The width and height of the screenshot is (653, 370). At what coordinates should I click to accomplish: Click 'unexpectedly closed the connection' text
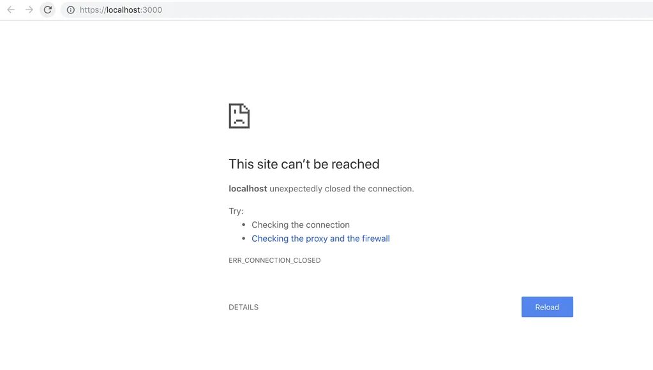click(342, 189)
